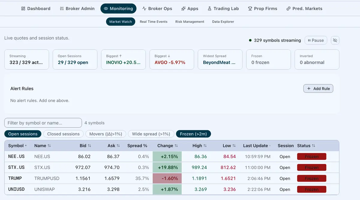
Task: Select the STX.US symbol row
Action: (x=172, y=168)
